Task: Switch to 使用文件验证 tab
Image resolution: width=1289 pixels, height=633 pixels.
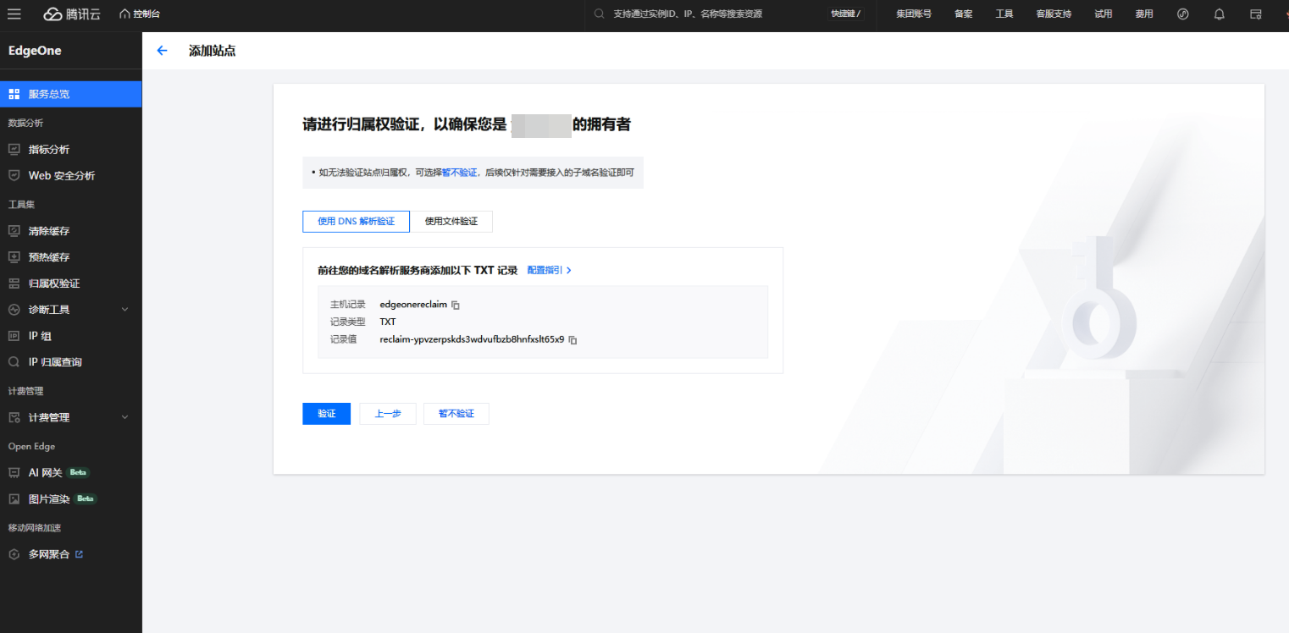Action: [x=451, y=222]
